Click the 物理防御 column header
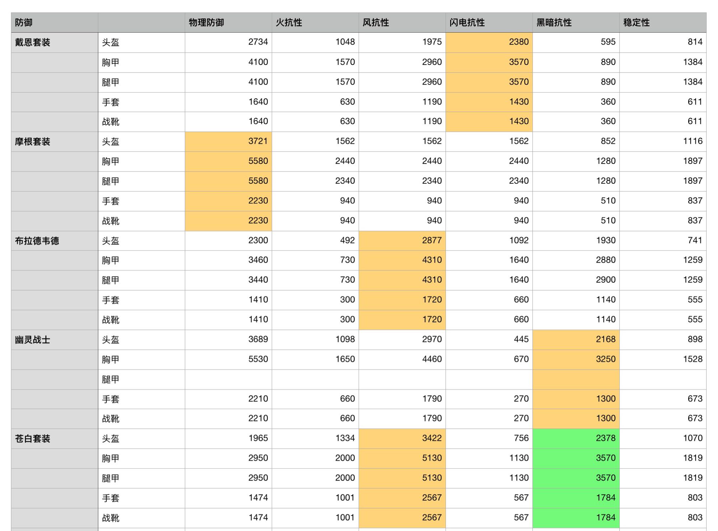The width and height of the screenshot is (718, 531). [x=228, y=23]
